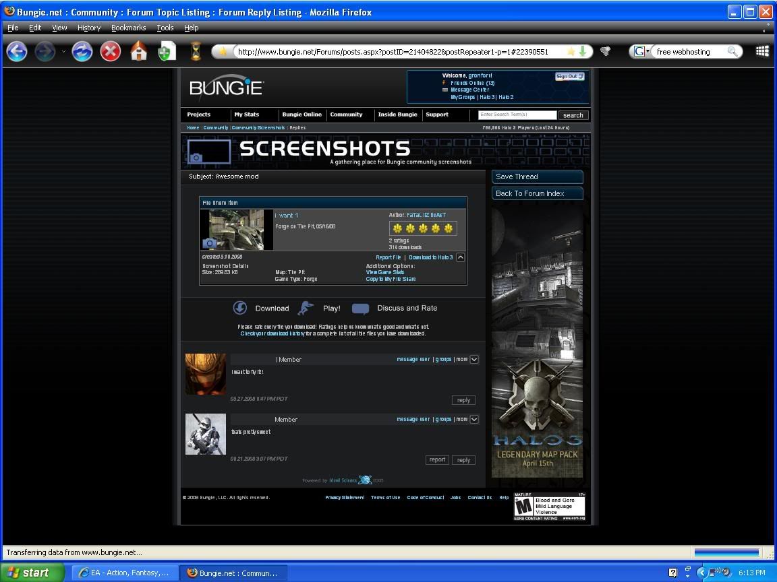The image size is (777, 582).
Task: Click the Bungie site search field
Action: point(517,115)
